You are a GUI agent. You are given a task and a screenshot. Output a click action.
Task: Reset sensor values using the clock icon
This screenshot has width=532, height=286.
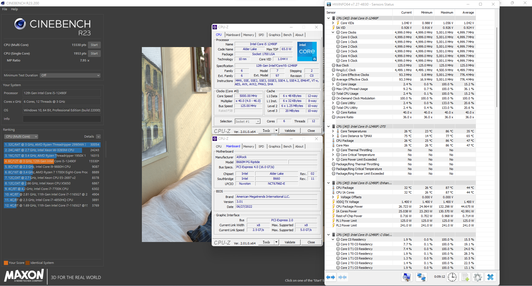[x=452, y=277]
